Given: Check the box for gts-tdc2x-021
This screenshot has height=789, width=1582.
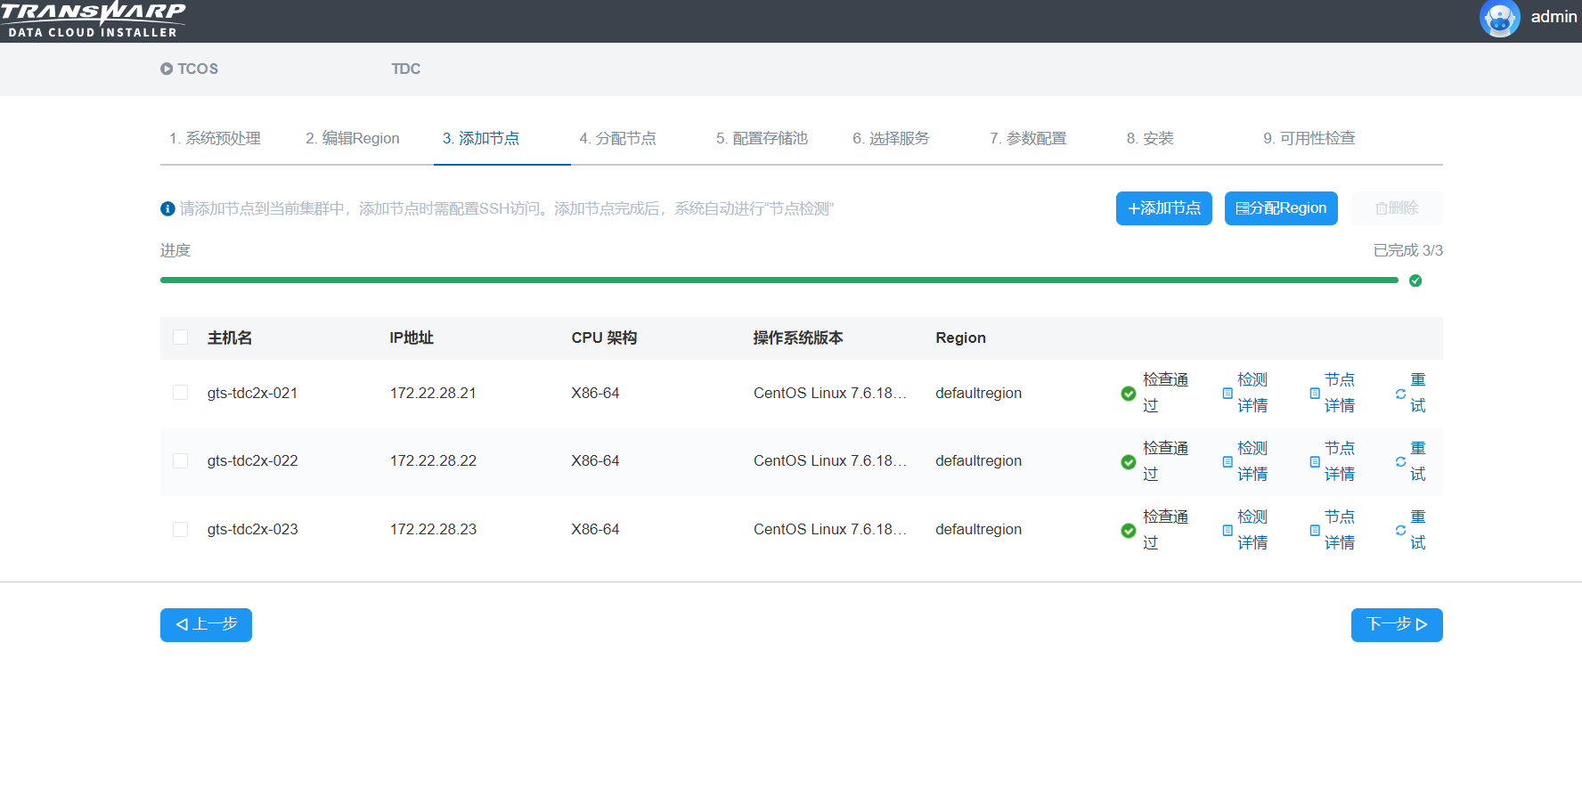Looking at the screenshot, I should pos(180,393).
